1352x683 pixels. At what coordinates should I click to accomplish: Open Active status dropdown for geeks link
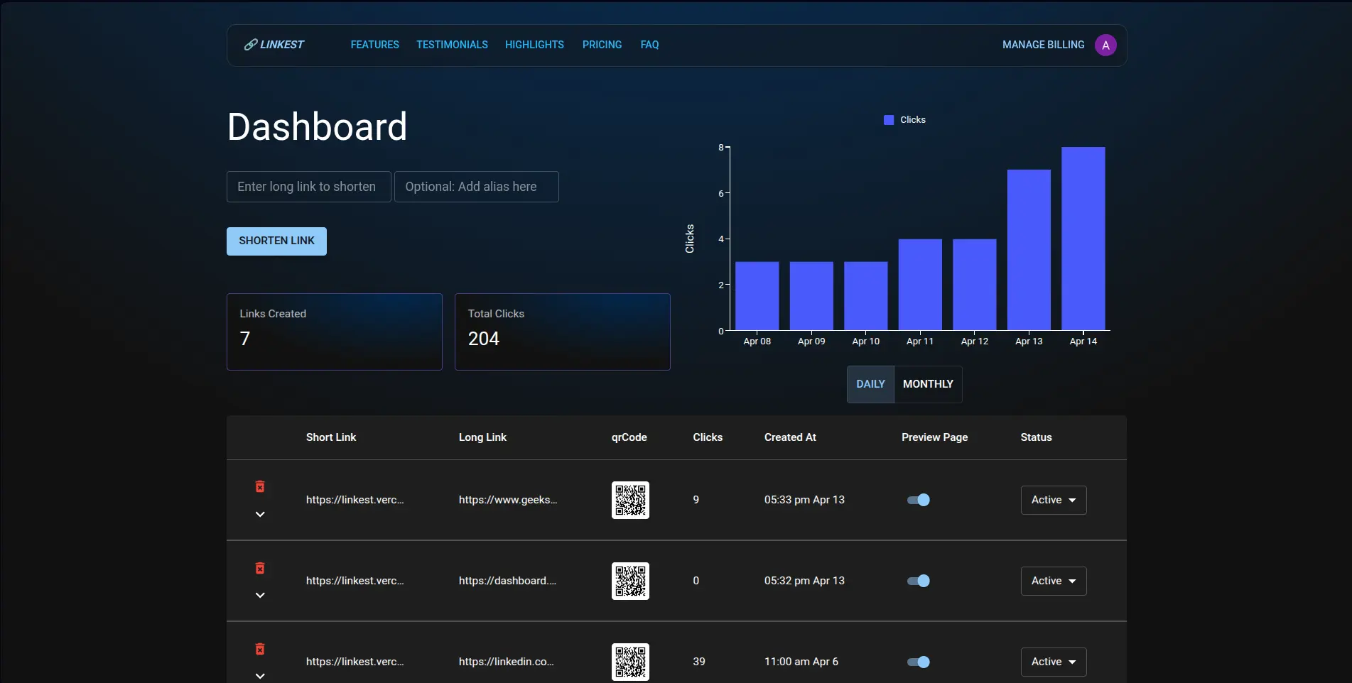click(1053, 500)
